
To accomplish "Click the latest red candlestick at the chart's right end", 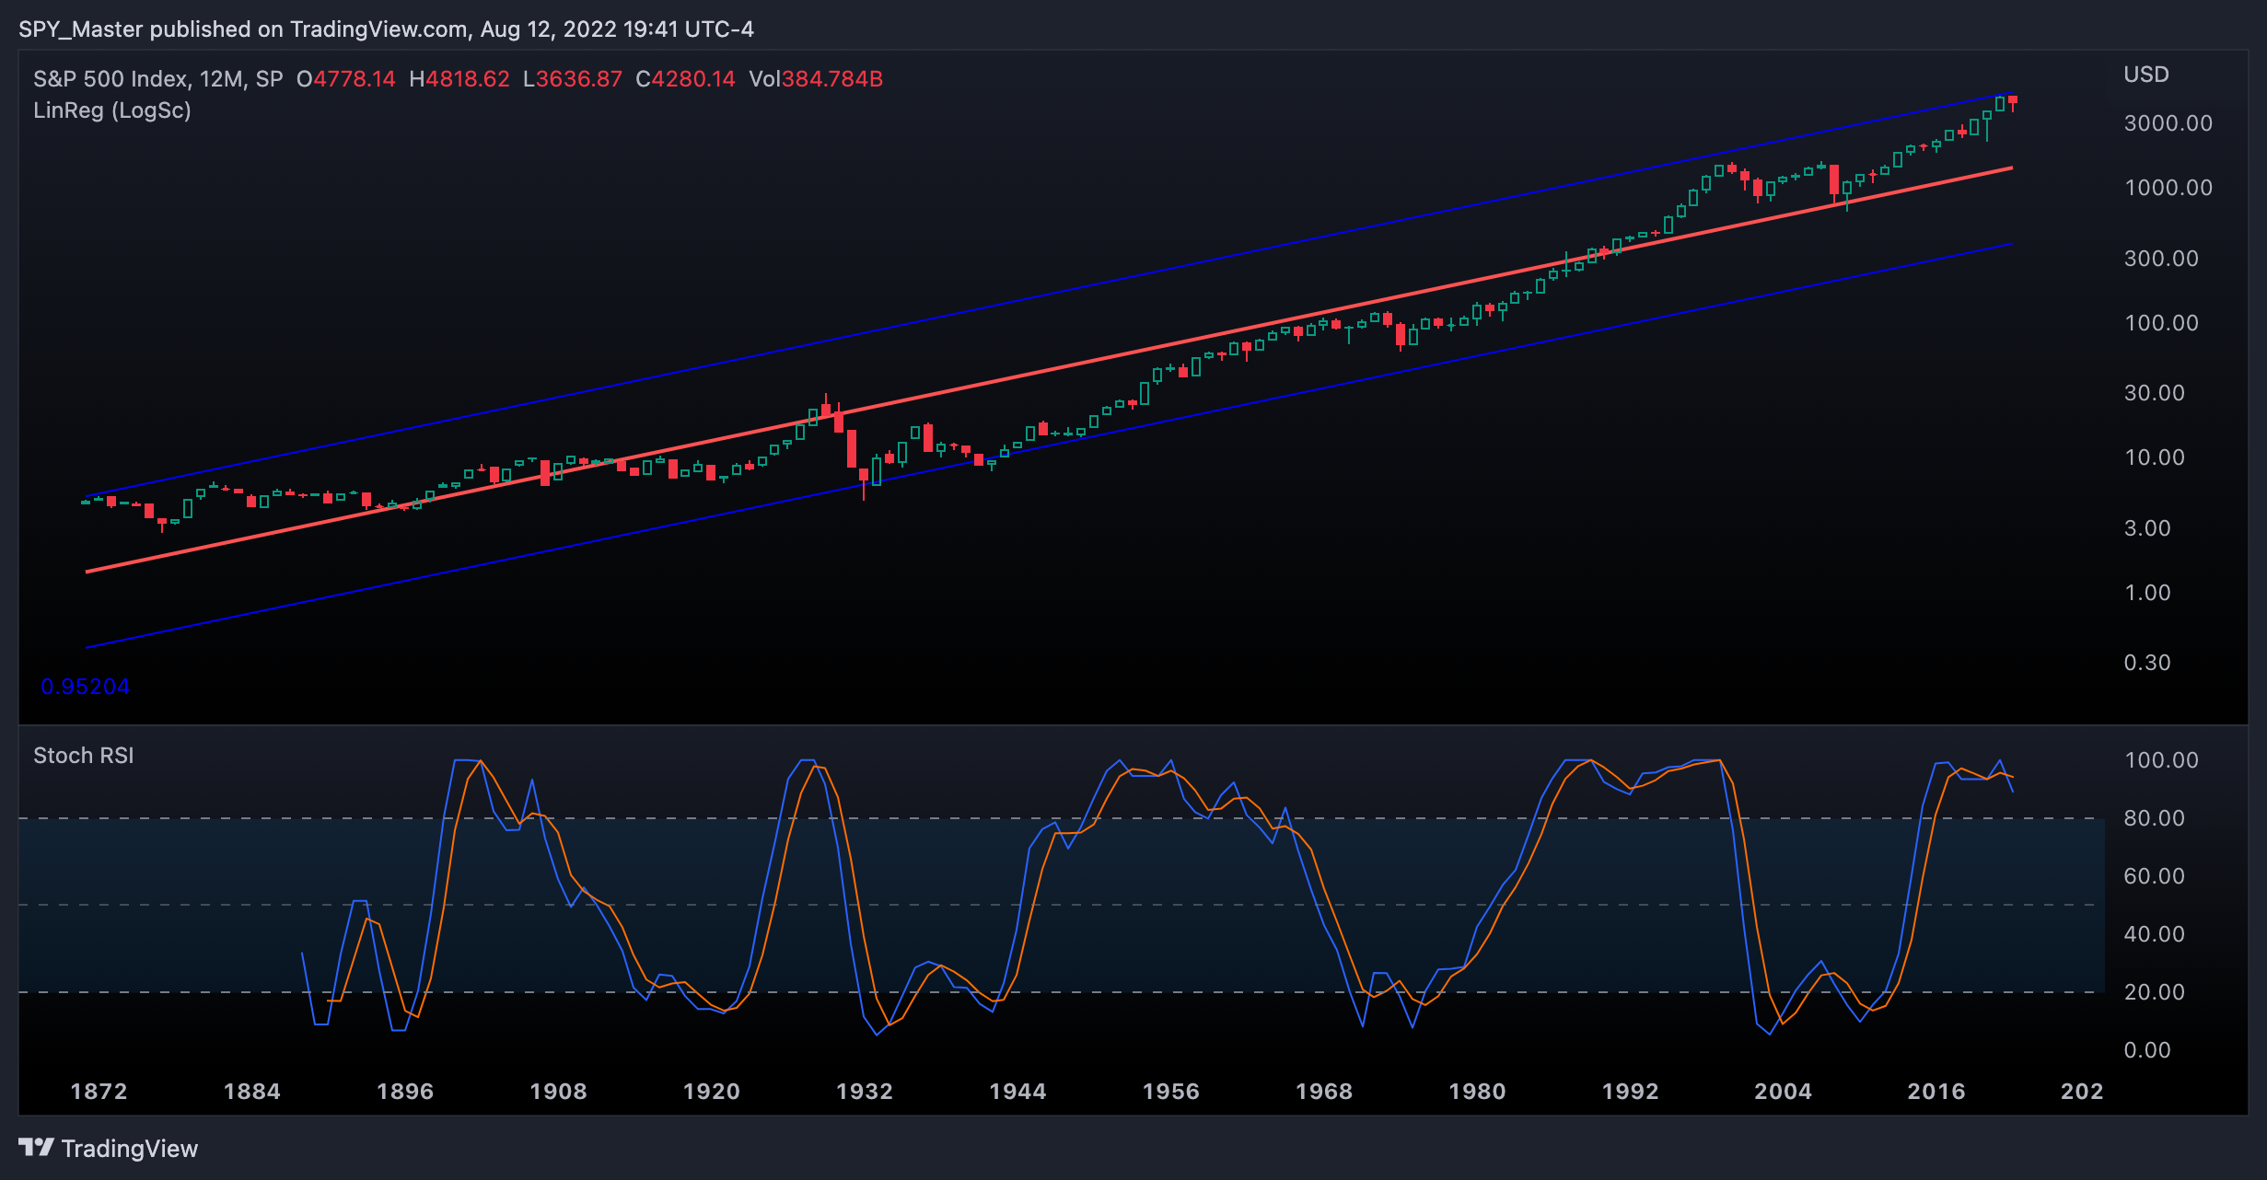I will 2013,102.
